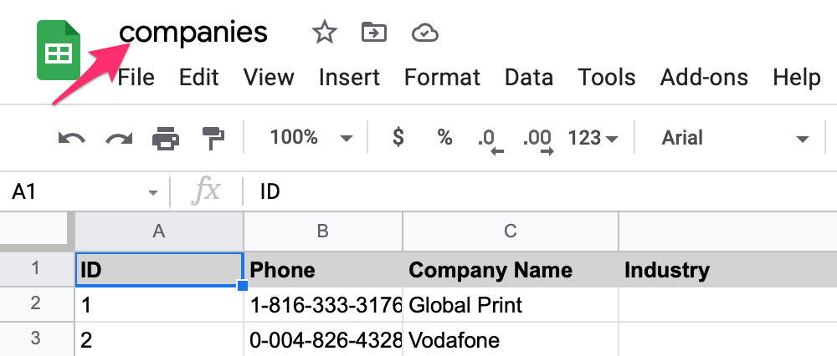837x356 pixels.
Task: Expand the A1 name box dropdown
Action: pos(153,192)
